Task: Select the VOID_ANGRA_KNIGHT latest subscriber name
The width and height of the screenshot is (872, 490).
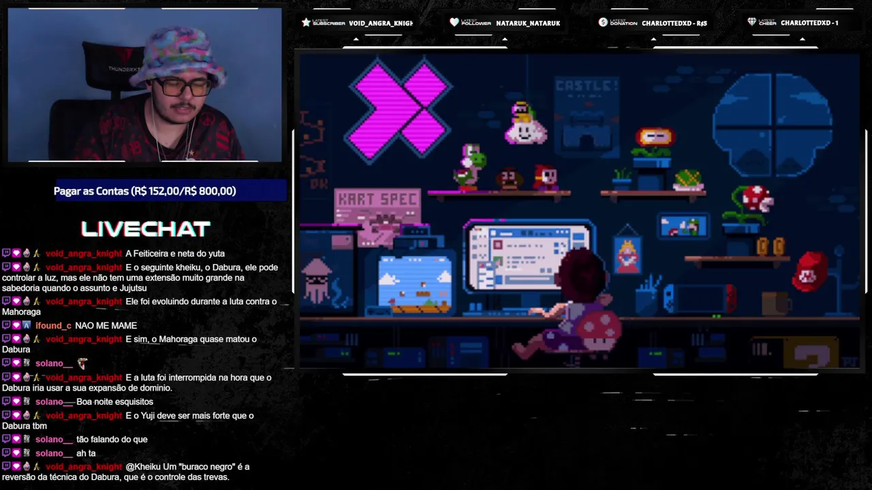Action: (x=381, y=23)
